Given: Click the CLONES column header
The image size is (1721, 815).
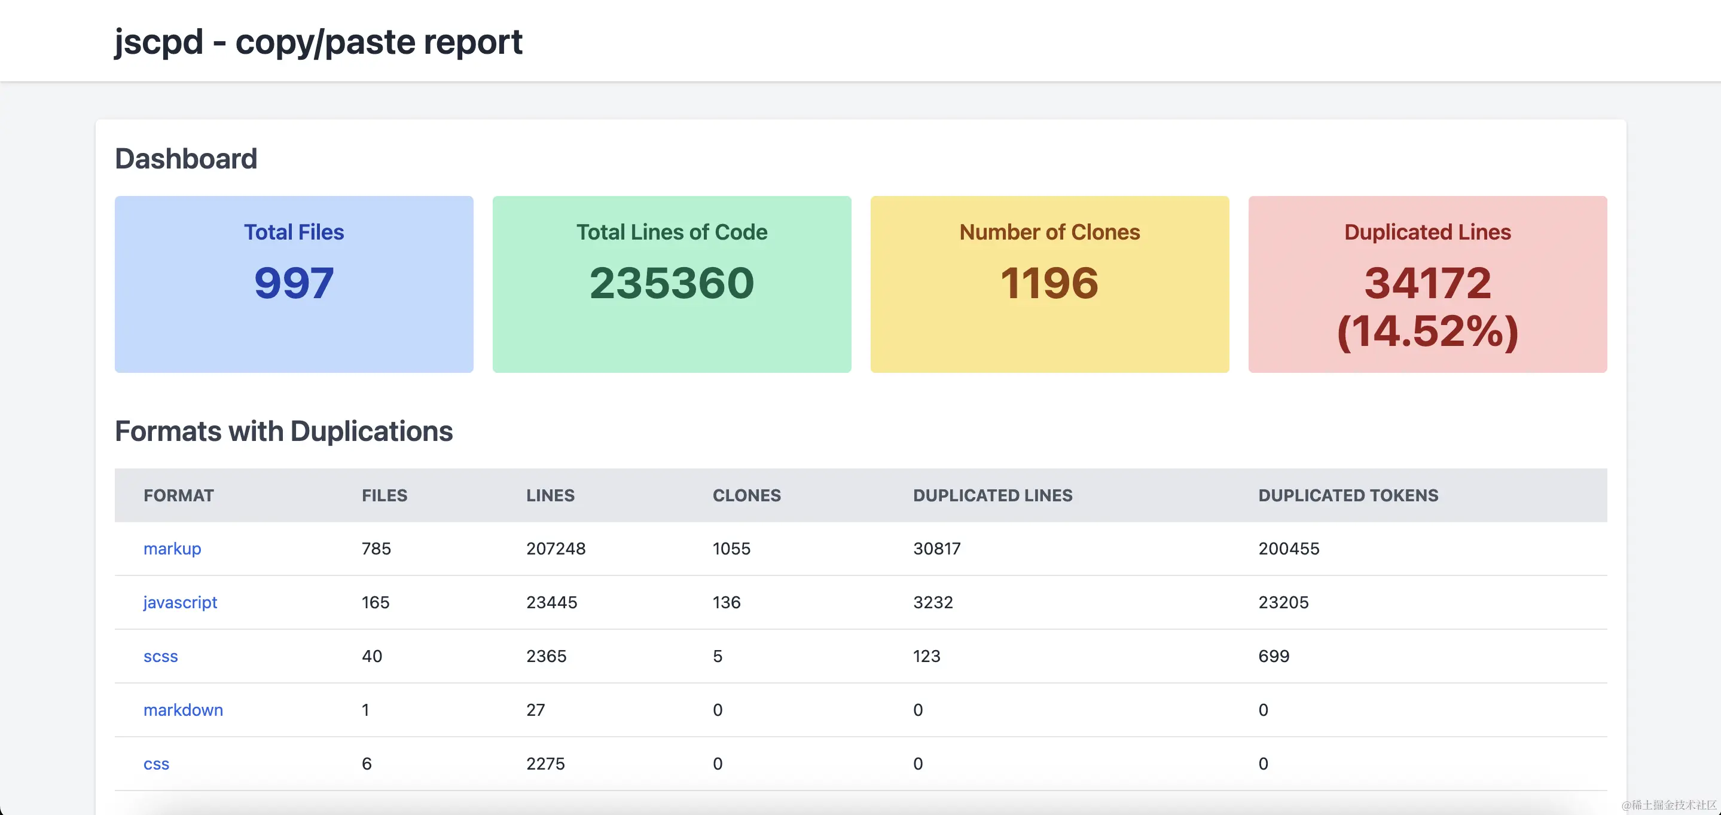Looking at the screenshot, I should [x=746, y=495].
